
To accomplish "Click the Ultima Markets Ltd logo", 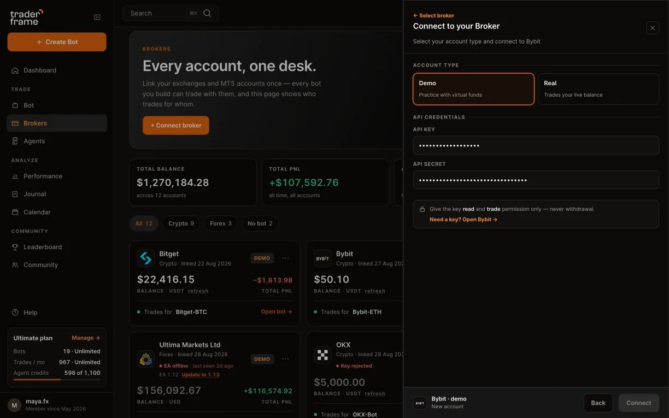I will (146, 359).
